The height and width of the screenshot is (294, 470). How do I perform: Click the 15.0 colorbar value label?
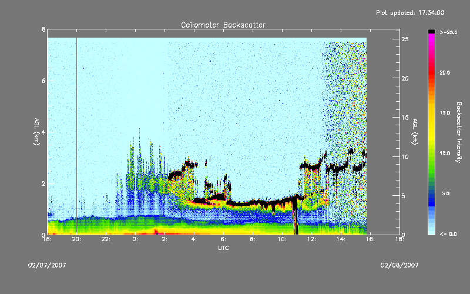(445, 113)
